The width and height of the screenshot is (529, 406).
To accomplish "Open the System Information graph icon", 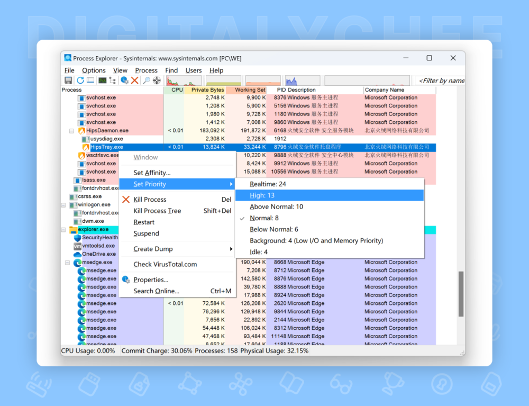I will coord(102,80).
